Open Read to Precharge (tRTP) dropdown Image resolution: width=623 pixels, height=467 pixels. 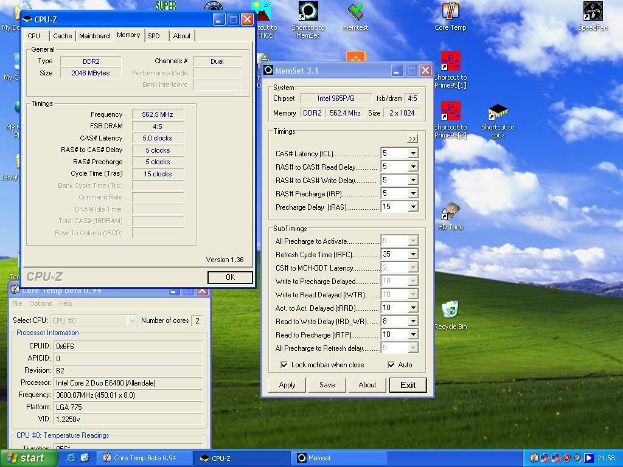[413, 335]
